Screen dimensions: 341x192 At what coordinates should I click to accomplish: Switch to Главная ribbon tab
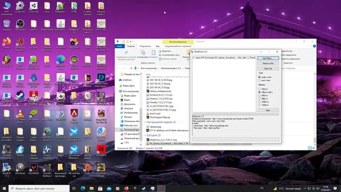point(131,46)
